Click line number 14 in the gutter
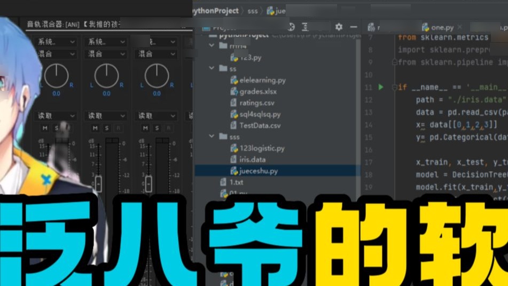 (369, 125)
